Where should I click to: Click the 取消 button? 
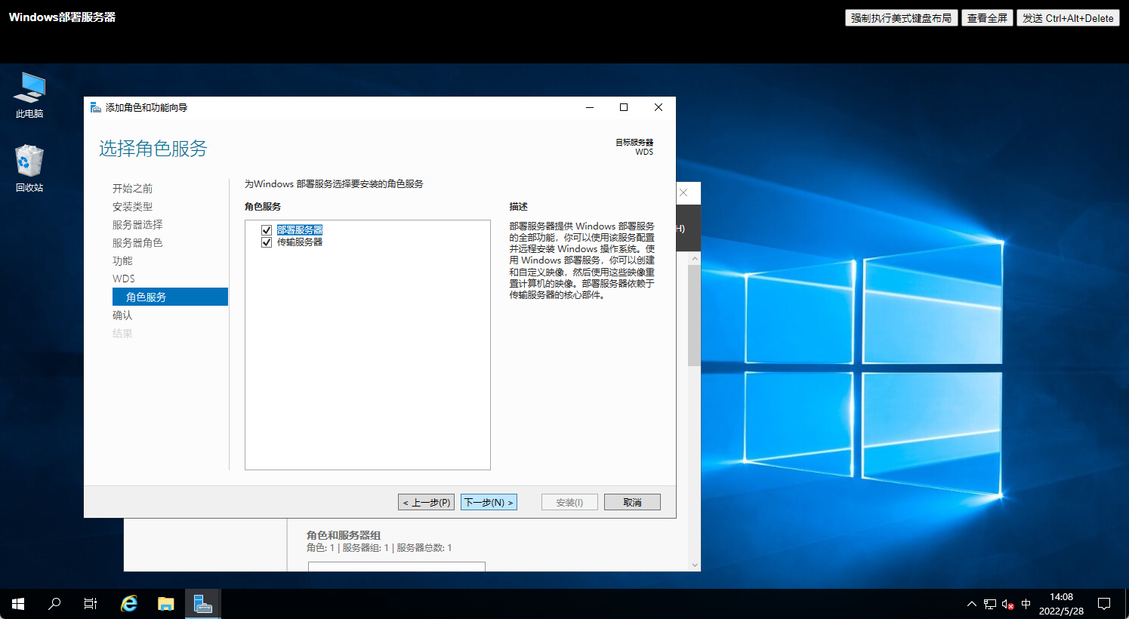pyautogui.click(x=632, y=502)
